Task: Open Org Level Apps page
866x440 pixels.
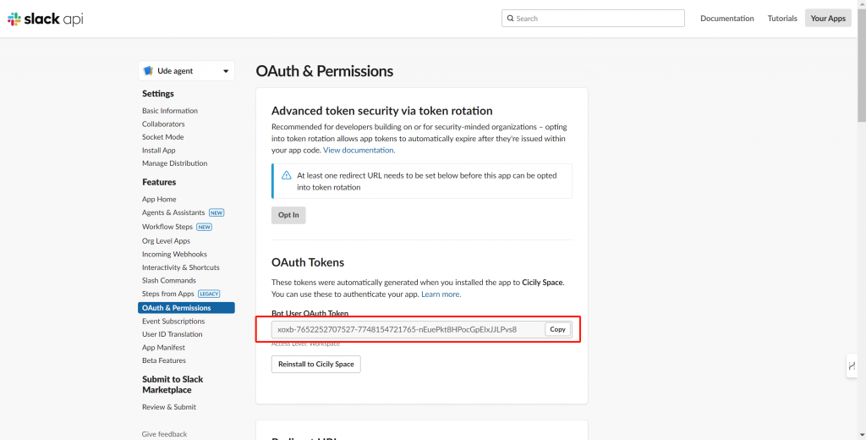Action: tap(166, 241)
